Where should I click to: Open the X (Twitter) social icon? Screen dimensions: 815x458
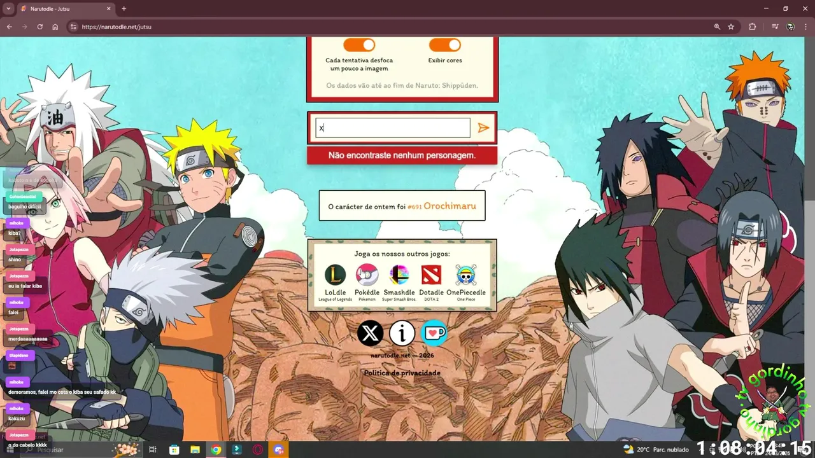[x=370, y=333]
